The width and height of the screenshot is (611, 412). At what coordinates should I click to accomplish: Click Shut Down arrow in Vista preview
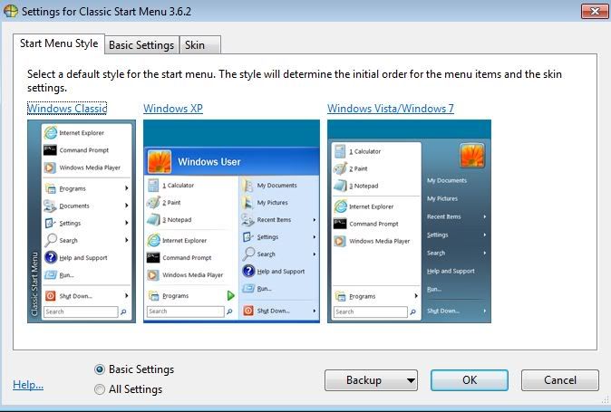[x=485, y=311]
